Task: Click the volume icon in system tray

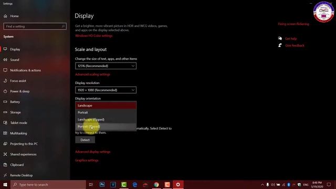Action: [x=273, y=185]
